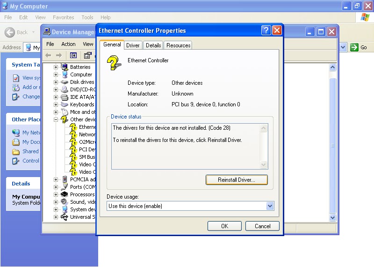Select the Keyboards icon
Screen dimensions: 374x267
tap(65, 104)
